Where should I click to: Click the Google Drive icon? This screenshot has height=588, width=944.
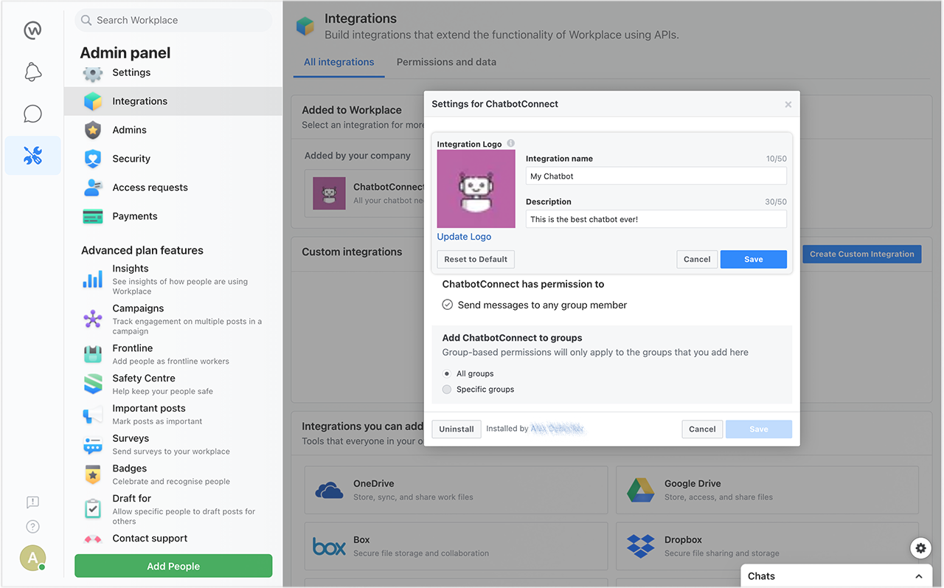click(641, 490)
